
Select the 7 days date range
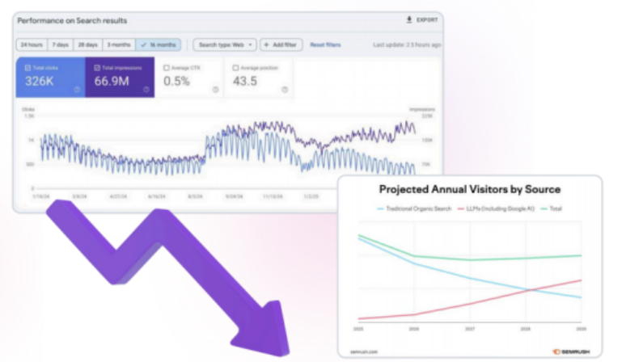pos(61,44)
